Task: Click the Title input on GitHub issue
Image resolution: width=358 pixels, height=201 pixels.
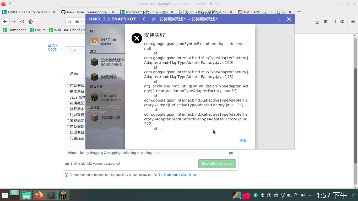Action: (x=75, y=51)
